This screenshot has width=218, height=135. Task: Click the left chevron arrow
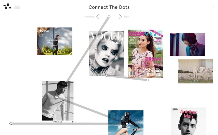[x=98, y=16]
